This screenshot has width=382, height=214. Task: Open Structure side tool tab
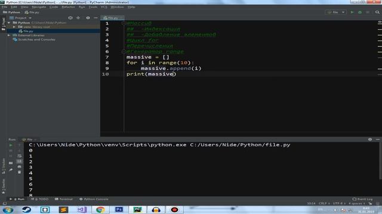click(4, 166)
